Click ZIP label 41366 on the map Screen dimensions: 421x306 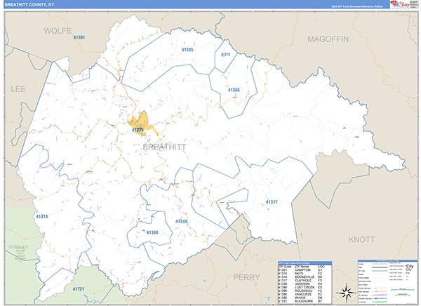pos(234,90)
